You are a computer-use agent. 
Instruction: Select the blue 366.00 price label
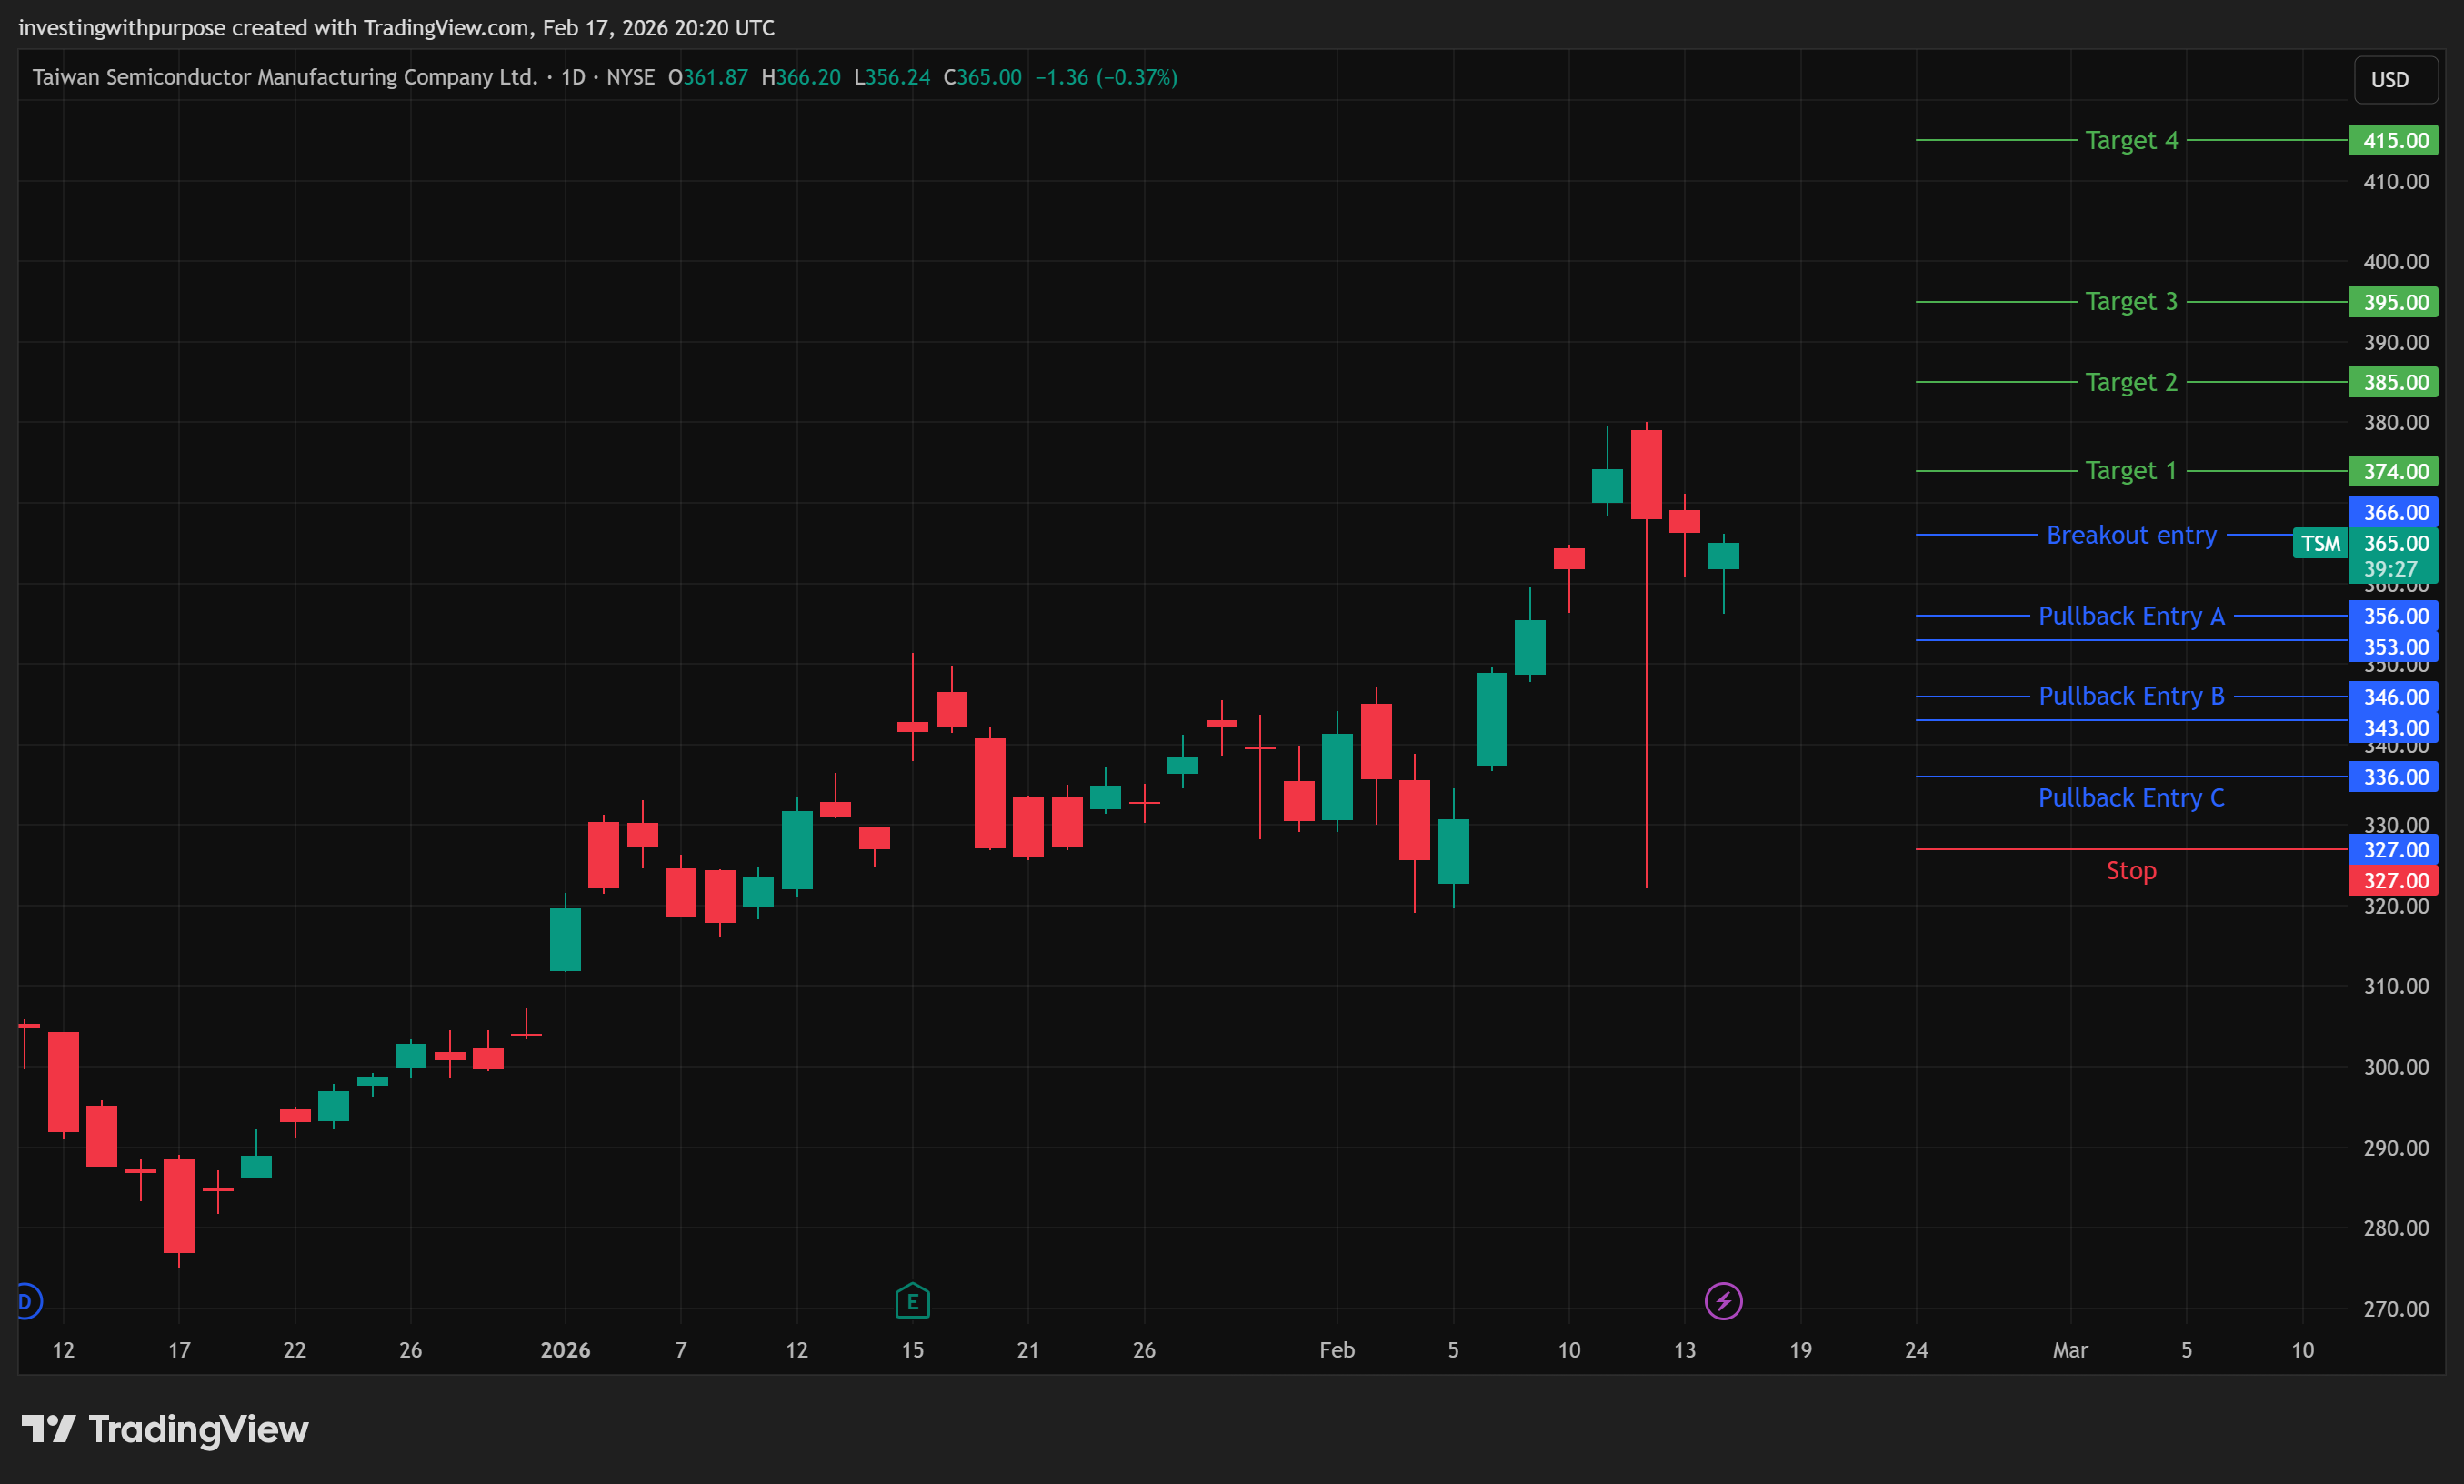coord(2393,512)
